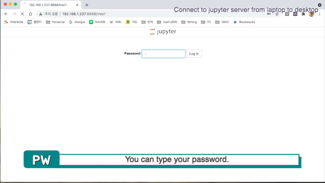
Task: Open the OMO bookmarks folder
Action: [x=222, y=22]
